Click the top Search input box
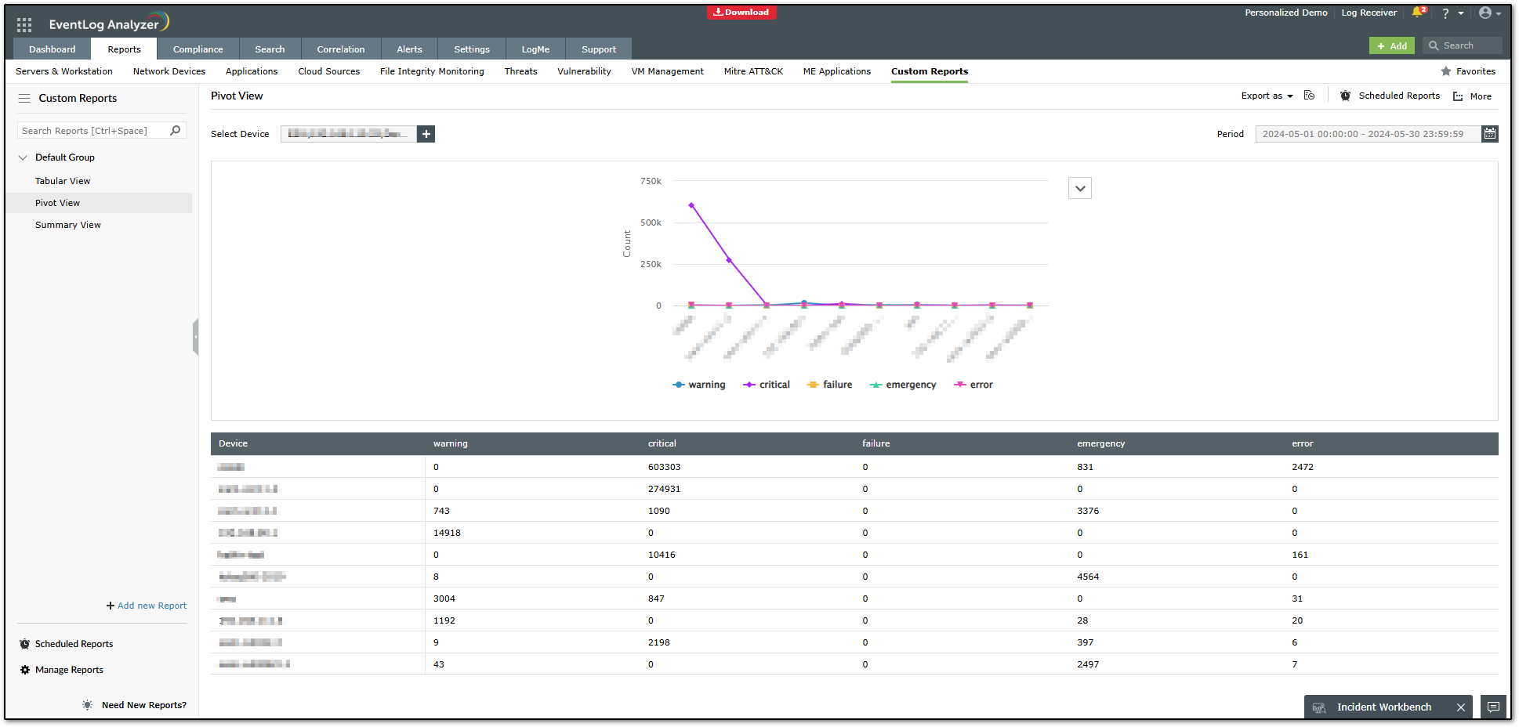This screenshot has width=1519, height=727. [1463, 45]
